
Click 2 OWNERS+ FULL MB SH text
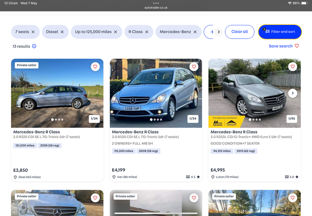point(132,143)
